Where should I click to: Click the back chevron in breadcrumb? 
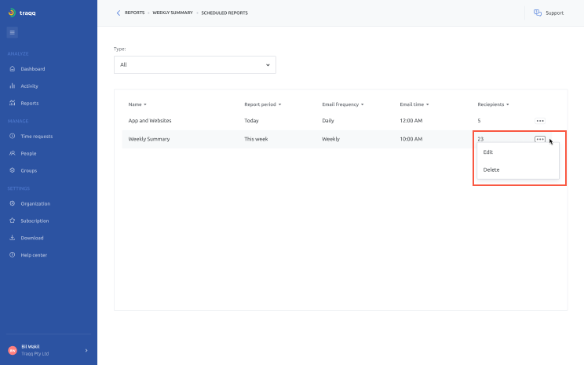pos(119,13)
